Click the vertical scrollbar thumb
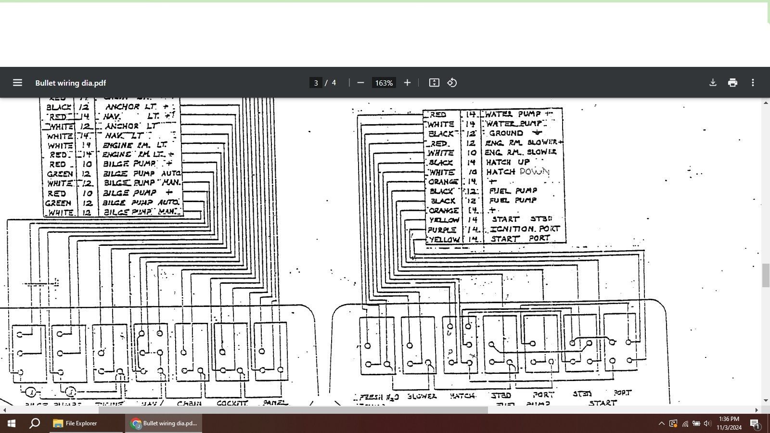The width and height of the screenshot is (770, 433). coord(765,275)
